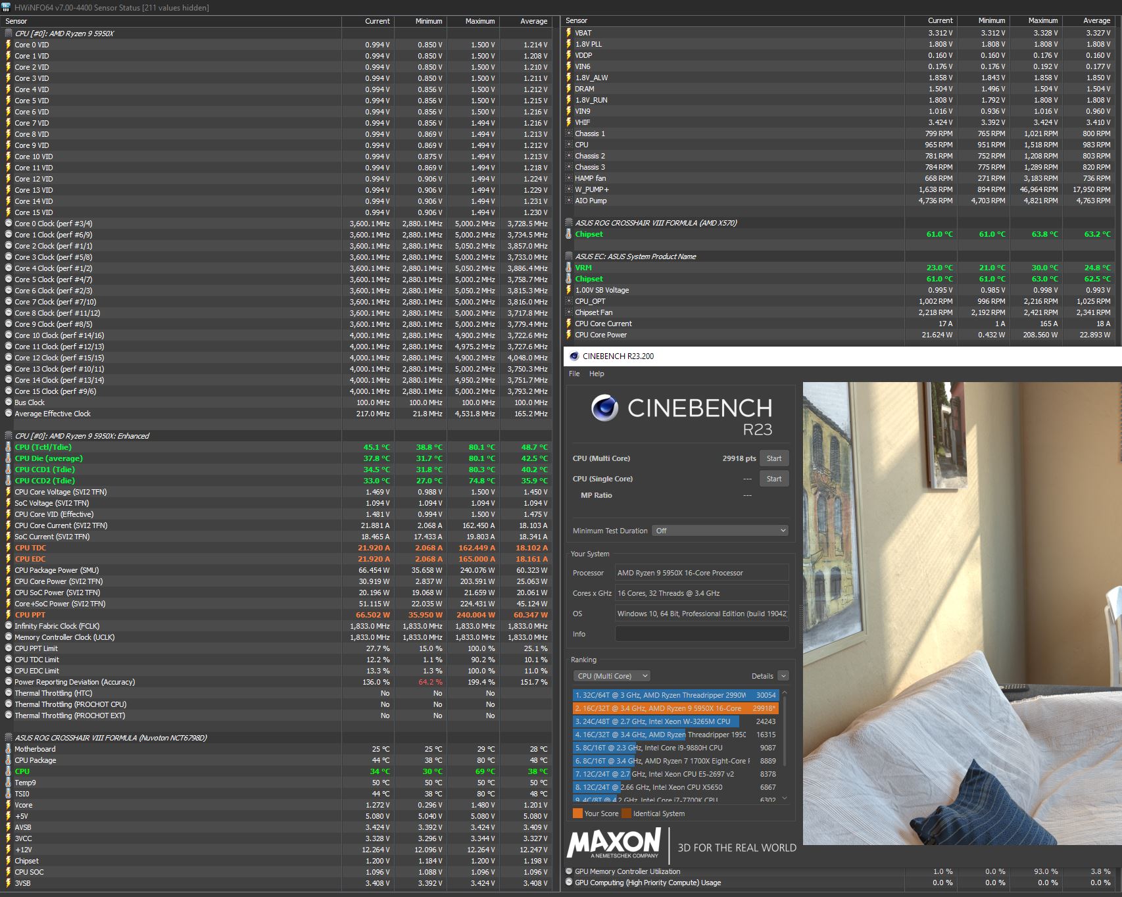Image resolution: width=1122 pixels, height=897 pixels.
Task: Select the Ryzen Threadripper 2990W ranking entry
Action: 675,695
